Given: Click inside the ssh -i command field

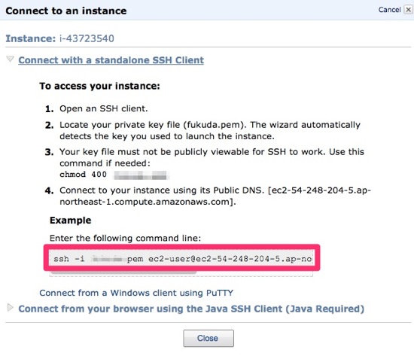Looking at the screenshot, I should click(x=181, y=259).
